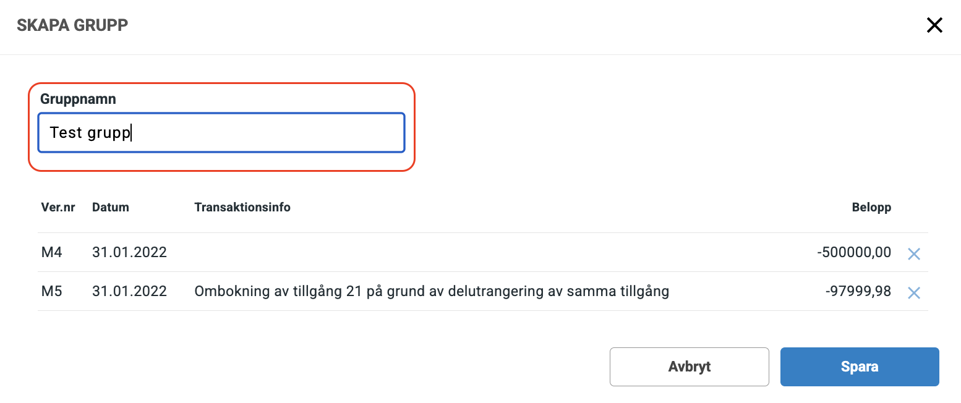This screenshot has height=403, width=961.
Task: Click the date 31.01.2022 of row M4
Action: click(x=129, y=252)
